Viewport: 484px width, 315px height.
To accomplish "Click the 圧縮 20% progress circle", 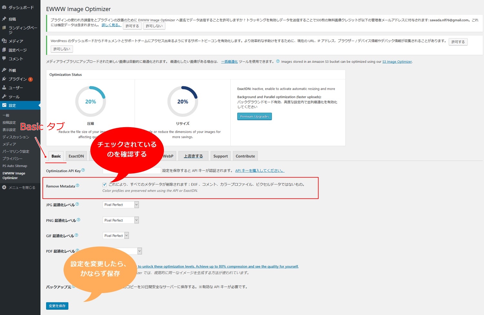I will 90,101.
